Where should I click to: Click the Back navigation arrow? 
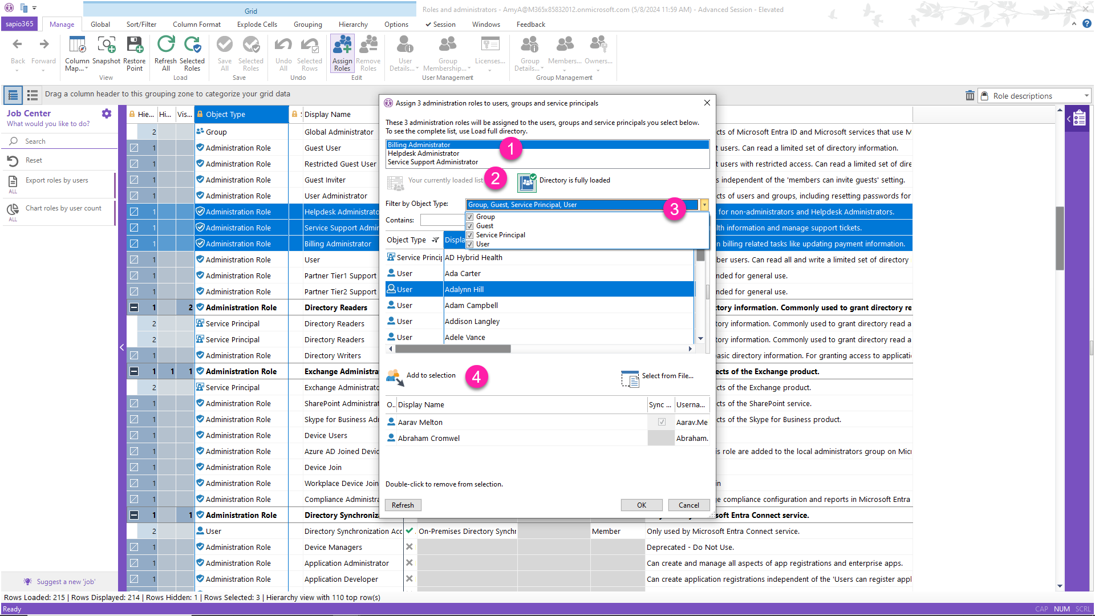[x=18, y=44]
